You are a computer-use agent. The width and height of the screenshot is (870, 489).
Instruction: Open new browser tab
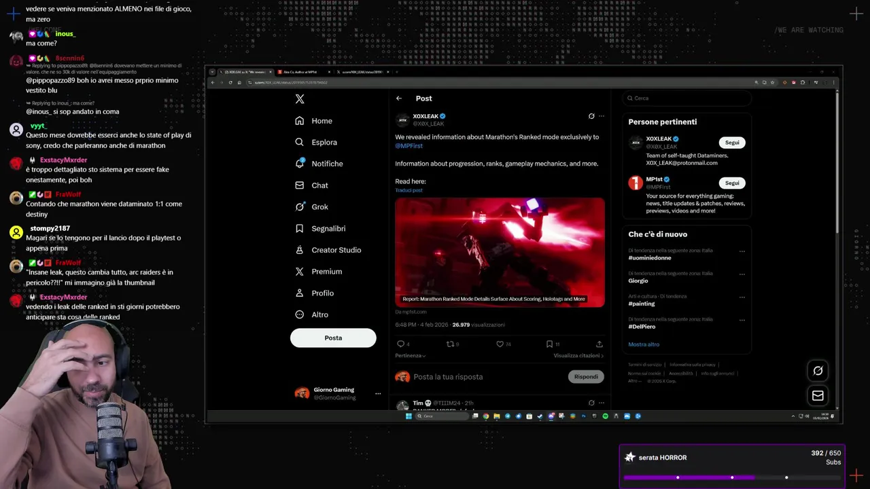397,72
